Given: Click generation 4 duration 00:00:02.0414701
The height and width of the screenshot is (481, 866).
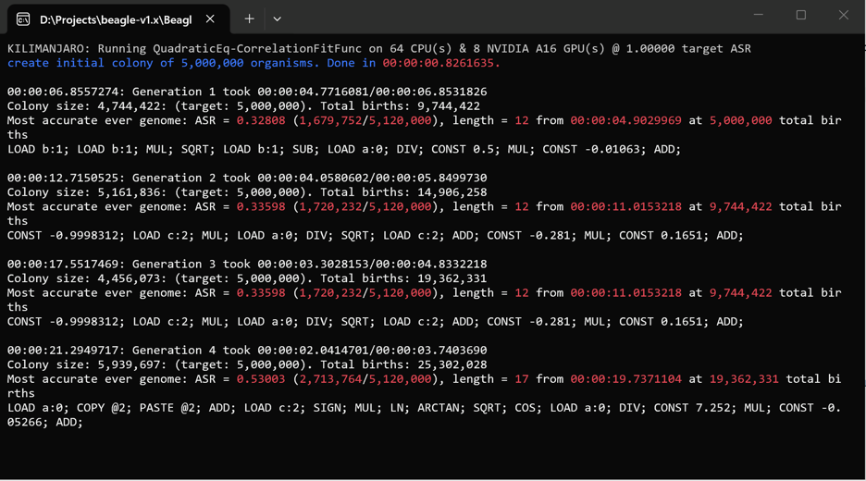Looking at the screenshot, I should tap(313, 351).
